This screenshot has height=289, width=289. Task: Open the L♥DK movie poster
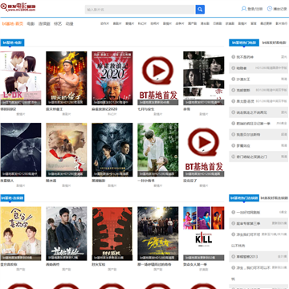coord(21,78)
